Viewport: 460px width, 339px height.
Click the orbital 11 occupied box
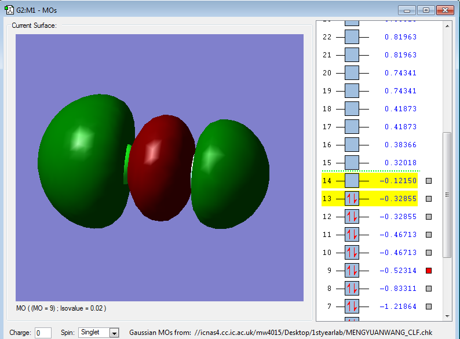coord(352,235)
